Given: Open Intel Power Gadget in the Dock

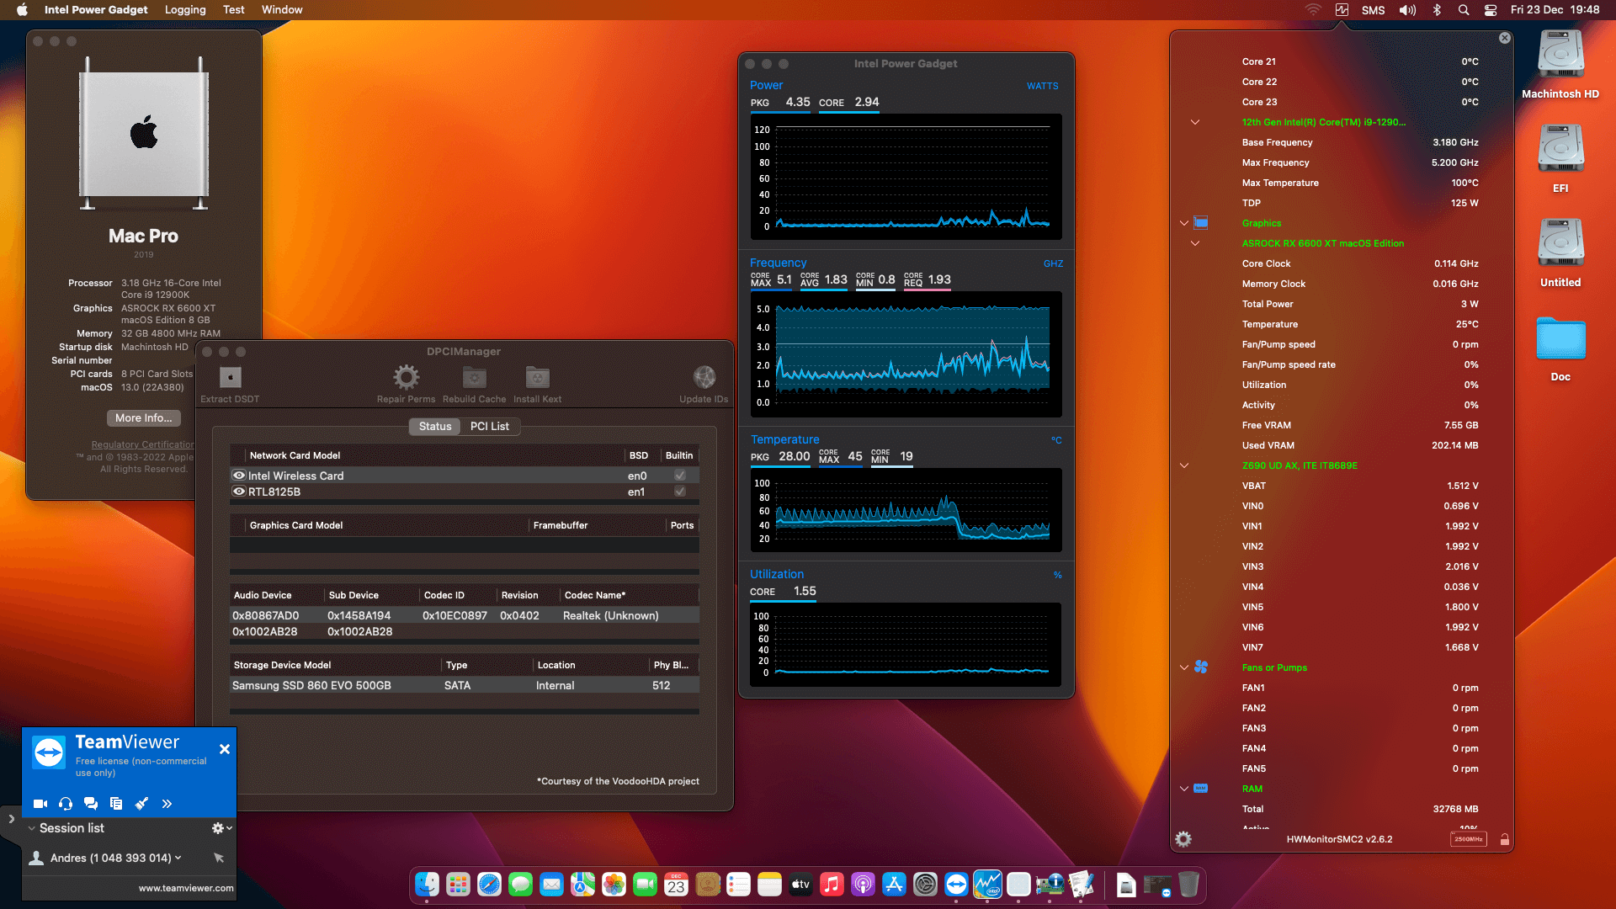Looking at the screenshot, I should [x=987, y=885].
